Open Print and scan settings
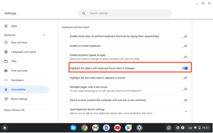This screenshot has width=213, height=133. pyautogui.click(x=19, y=71)
